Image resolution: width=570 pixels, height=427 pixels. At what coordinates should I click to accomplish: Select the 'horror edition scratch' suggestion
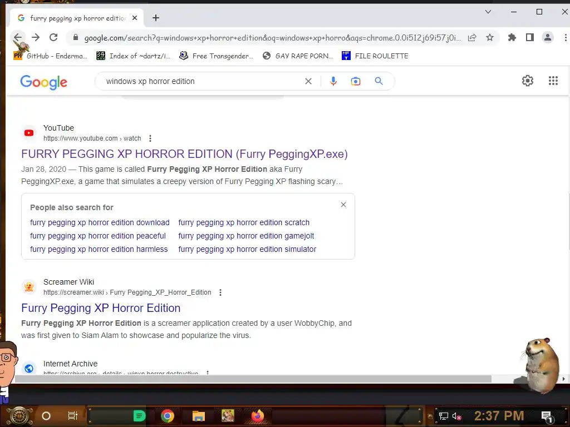pyautogui.click(x=244, y=222)
